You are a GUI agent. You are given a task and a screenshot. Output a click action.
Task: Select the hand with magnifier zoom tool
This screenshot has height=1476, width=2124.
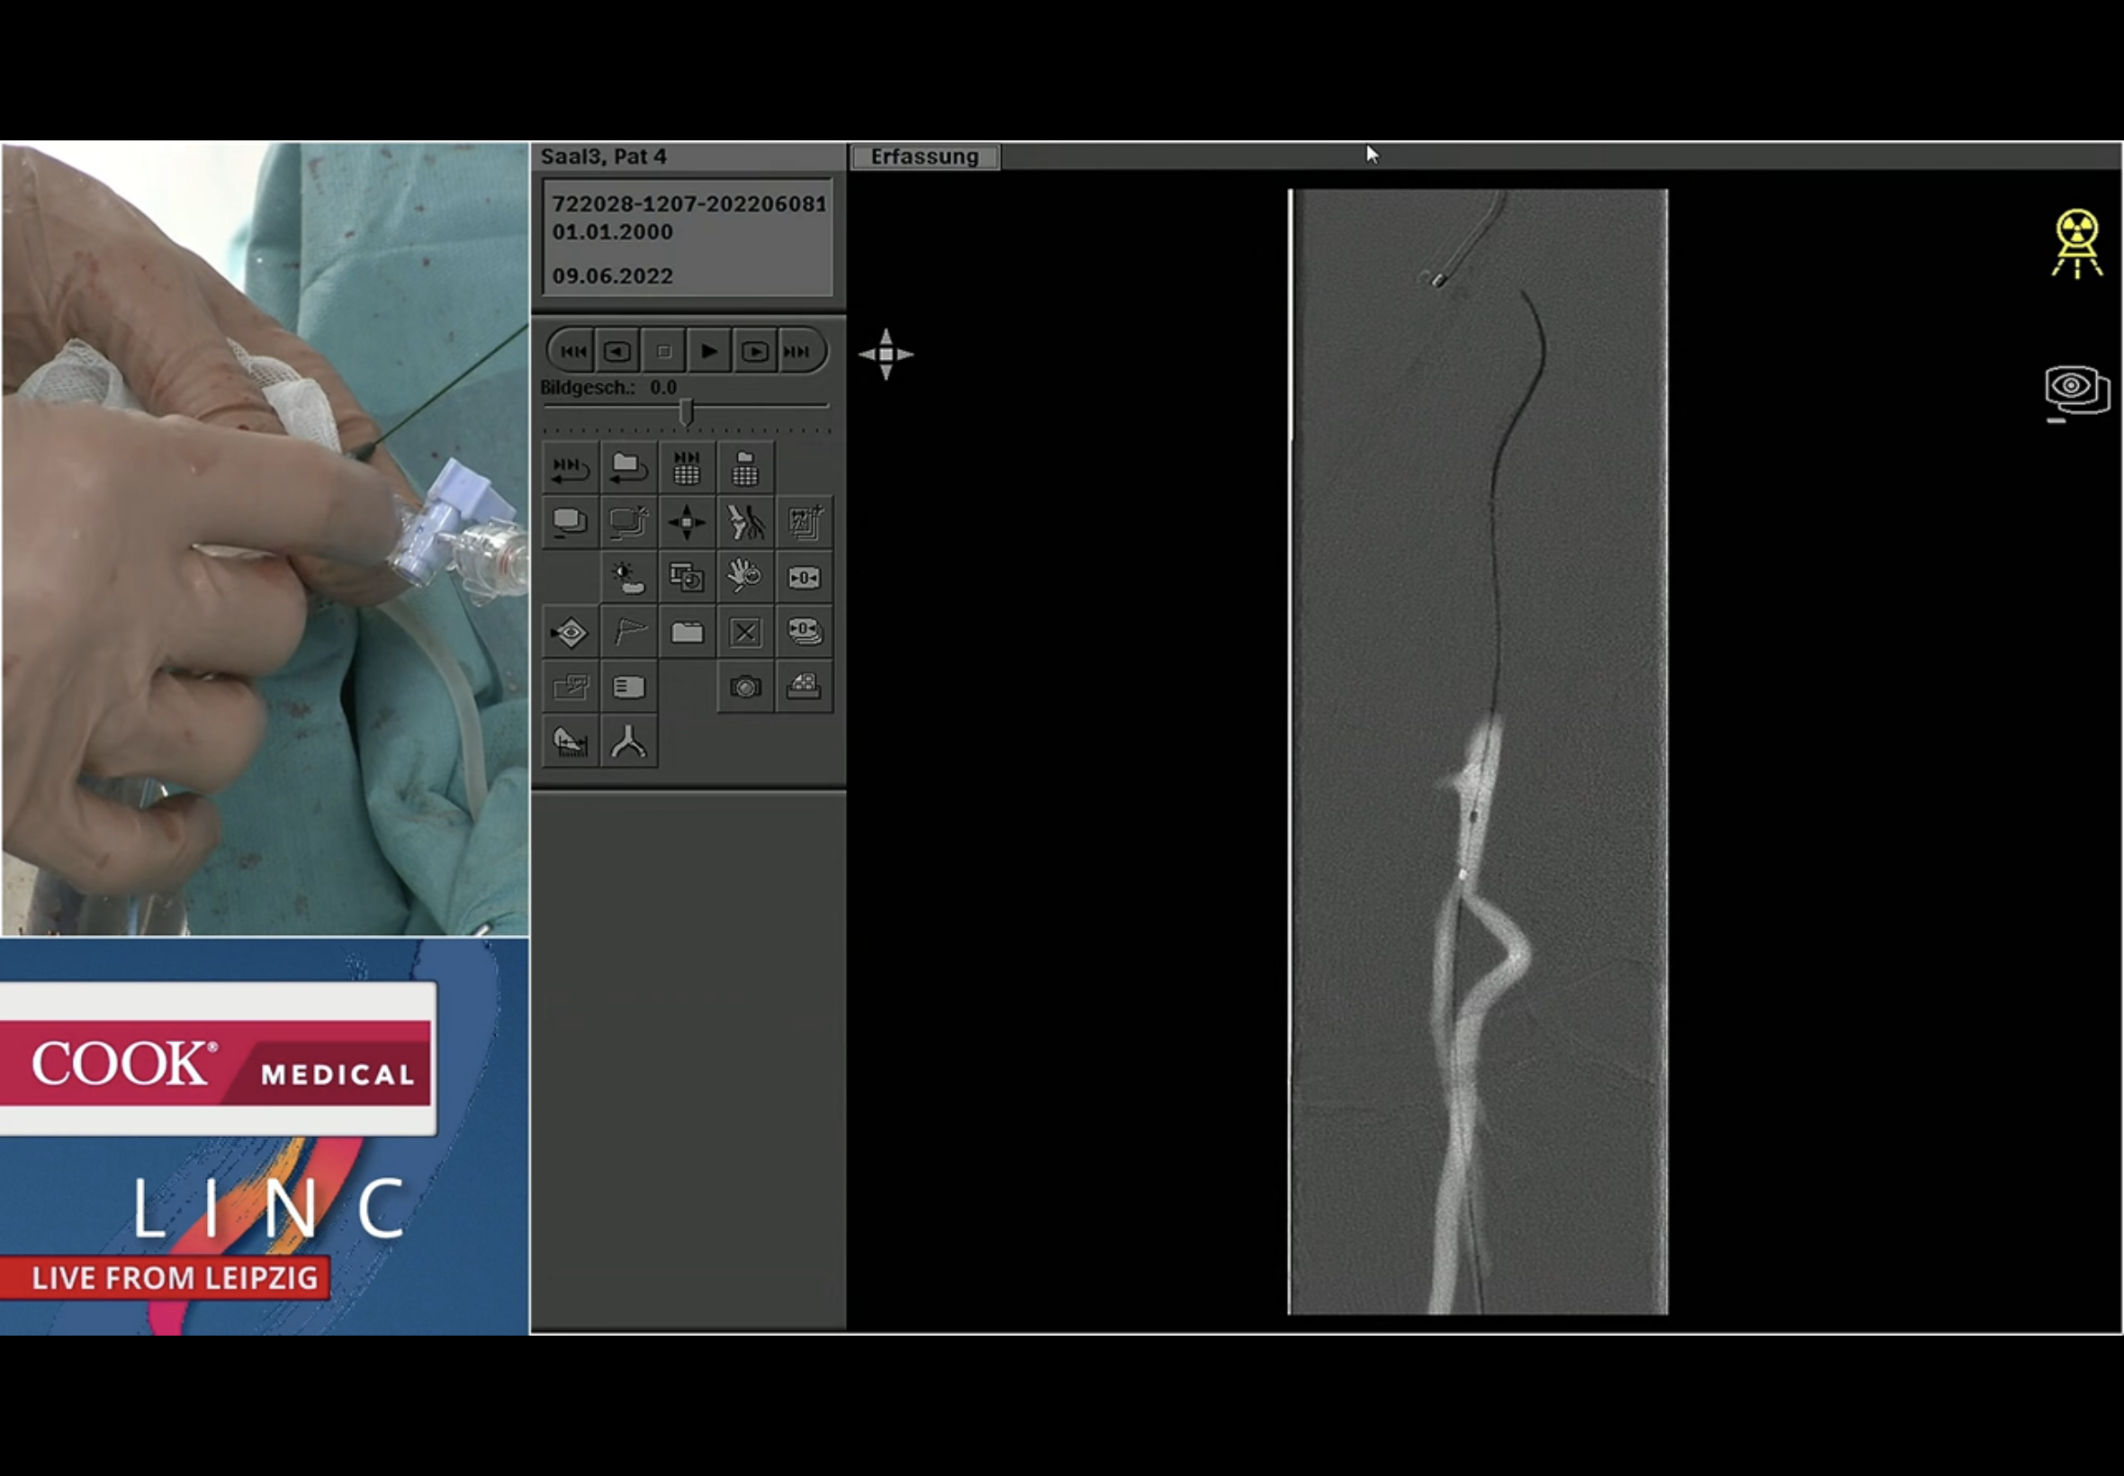745,577
